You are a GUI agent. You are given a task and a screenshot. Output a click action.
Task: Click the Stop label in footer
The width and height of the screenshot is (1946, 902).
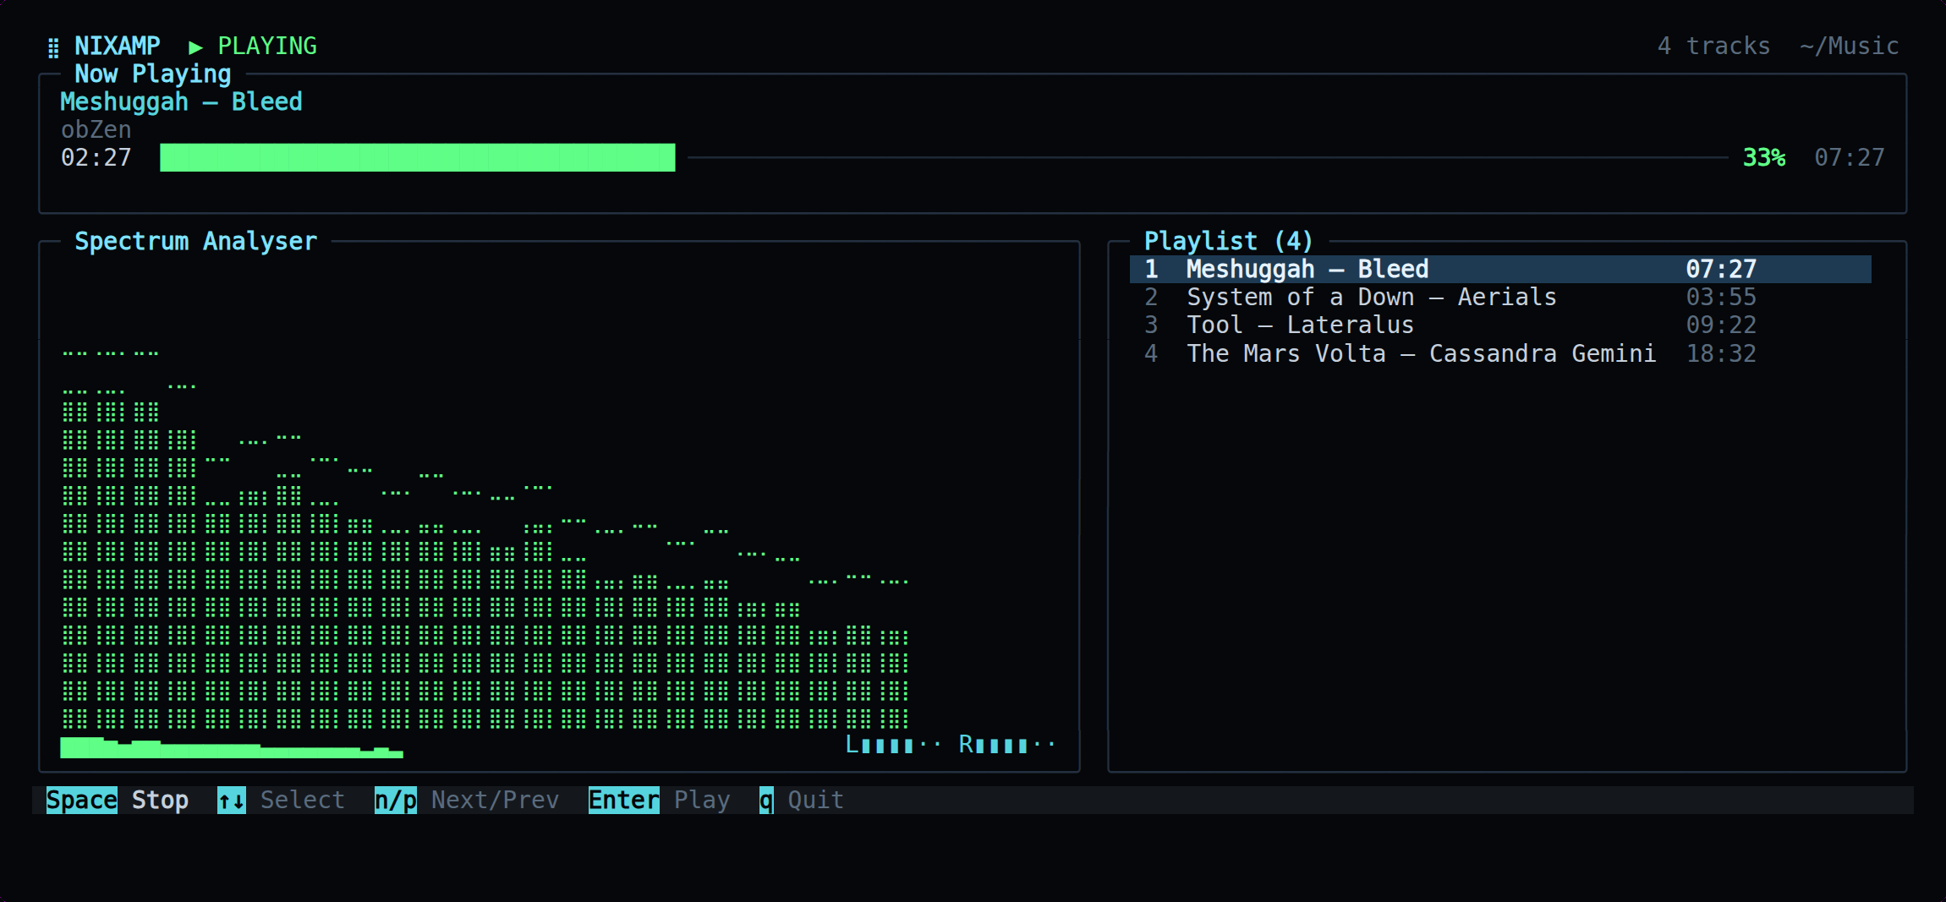pyautogui.click(x=160, y=800)
